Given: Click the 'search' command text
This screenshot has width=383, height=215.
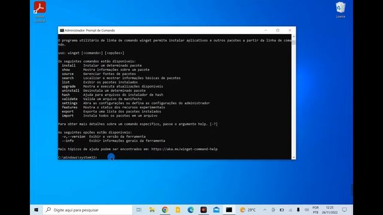Looking at the screenshot, I should click(68, 78).
